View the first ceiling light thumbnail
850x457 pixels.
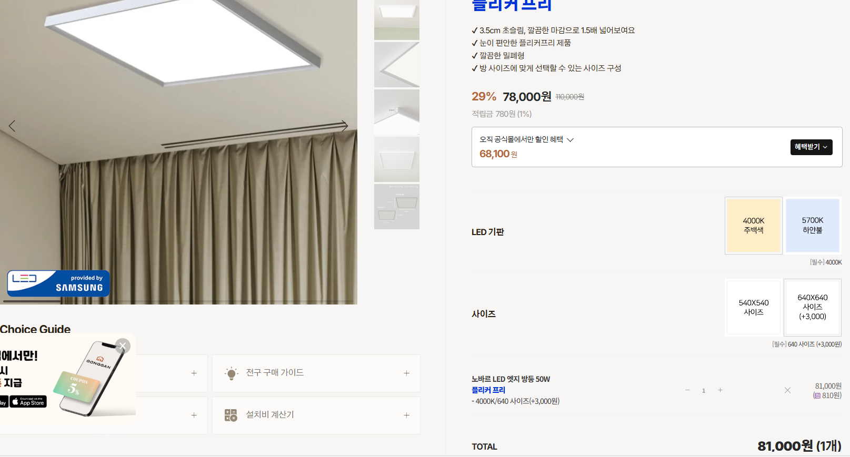tap(397, 19)
